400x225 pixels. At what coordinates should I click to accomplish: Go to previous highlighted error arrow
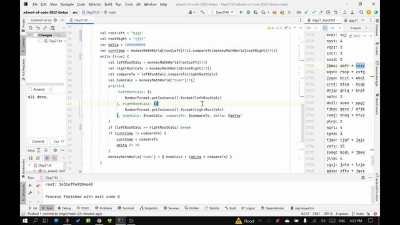pyautogui.click(x=295, y=27)
